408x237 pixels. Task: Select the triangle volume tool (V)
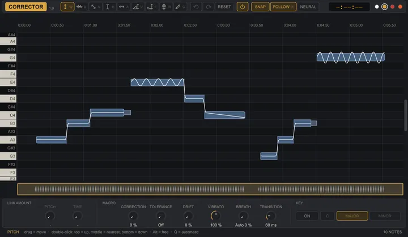(x=138, y=7)
